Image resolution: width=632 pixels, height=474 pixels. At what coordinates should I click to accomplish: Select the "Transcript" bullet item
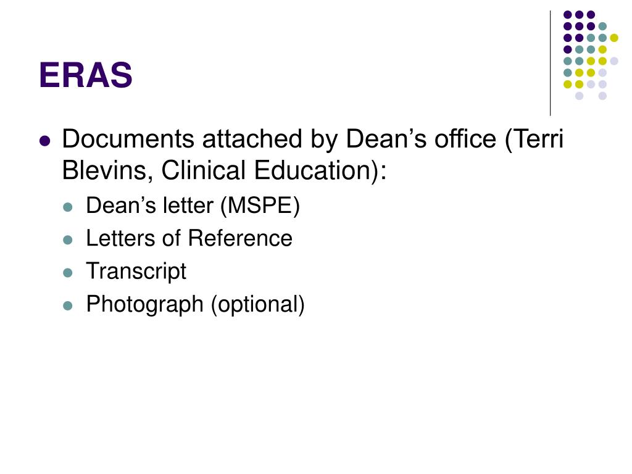(x=136, y=272)
